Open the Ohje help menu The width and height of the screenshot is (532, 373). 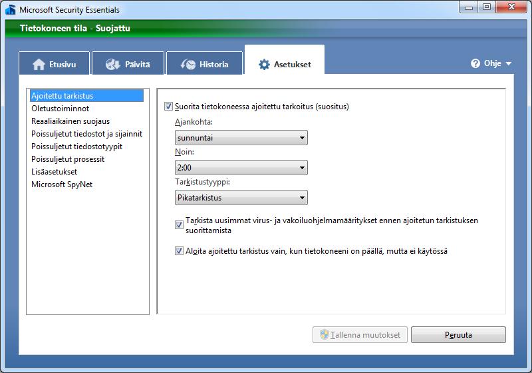[x=491, y=63]
